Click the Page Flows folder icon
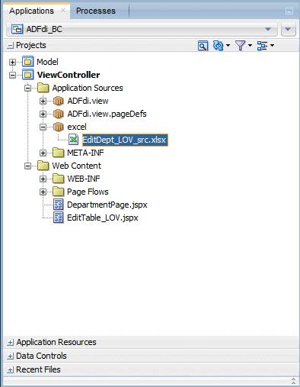 pos(58,192)
